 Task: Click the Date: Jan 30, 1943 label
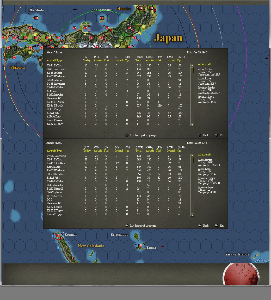click(197, 143)
